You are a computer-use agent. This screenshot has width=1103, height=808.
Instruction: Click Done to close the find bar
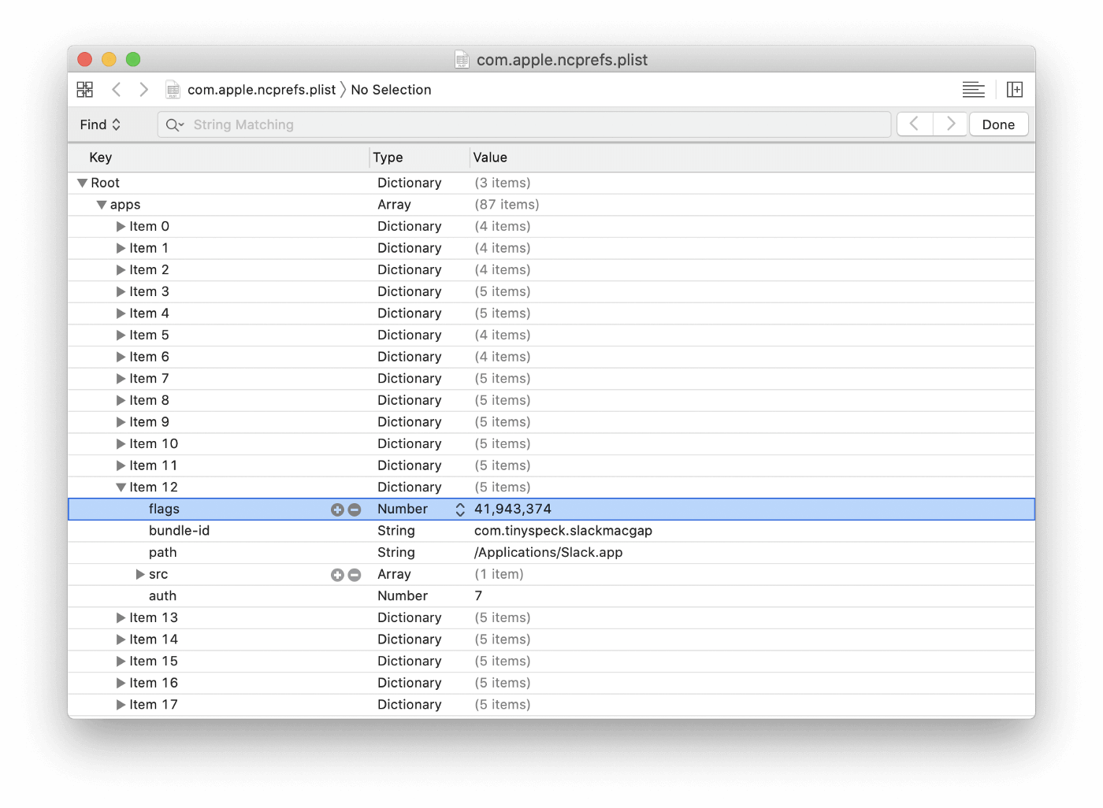(x=998, y=124)
